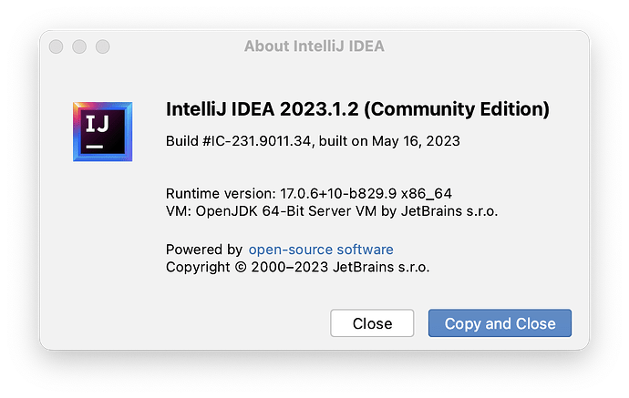Open the open-source software link

(321, 250)
